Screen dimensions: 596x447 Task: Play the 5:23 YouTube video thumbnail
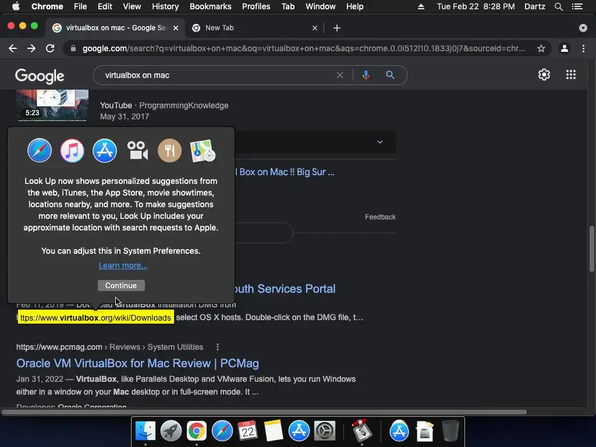coord(52,105)
